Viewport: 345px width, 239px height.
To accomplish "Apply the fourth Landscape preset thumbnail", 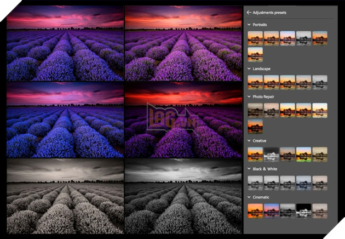I will tap(303, 82).
